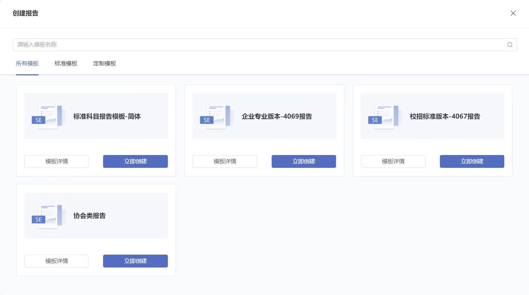Image resolution: width=529 pixels, height=295 pixels.
Task: Open the 定制模板 tab
Action: (x=105, y=64)
